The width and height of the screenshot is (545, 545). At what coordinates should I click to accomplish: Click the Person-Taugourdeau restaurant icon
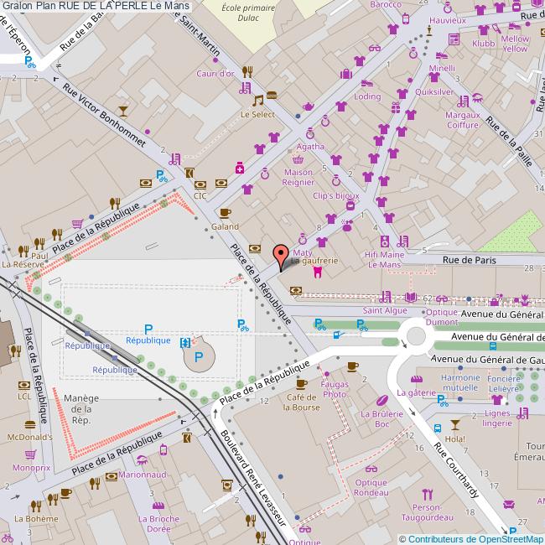(427, 492)
